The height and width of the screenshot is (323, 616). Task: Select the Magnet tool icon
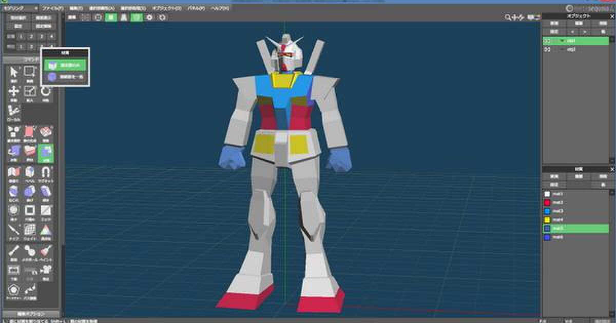click(x=46, y=173)
